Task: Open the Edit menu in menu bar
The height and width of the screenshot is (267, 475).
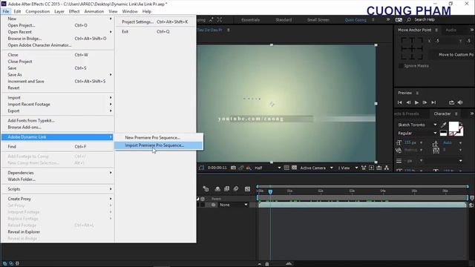Action: pos(17,11)
